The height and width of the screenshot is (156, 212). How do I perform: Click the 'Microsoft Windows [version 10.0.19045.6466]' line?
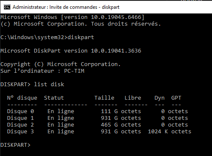click(72, 17)
